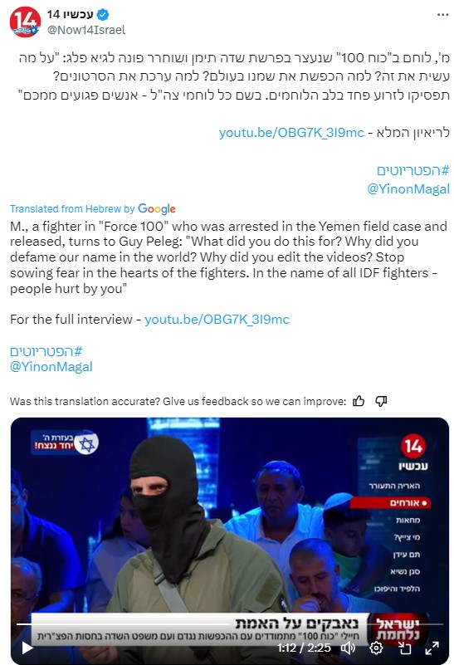
Task: Mute the video volume
Action: click(x=348, y=648)
